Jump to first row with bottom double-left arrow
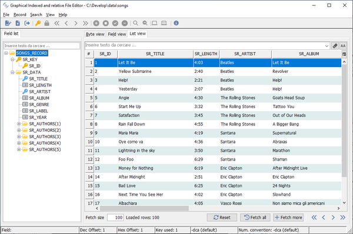353x234 pixels. (314, 218)
